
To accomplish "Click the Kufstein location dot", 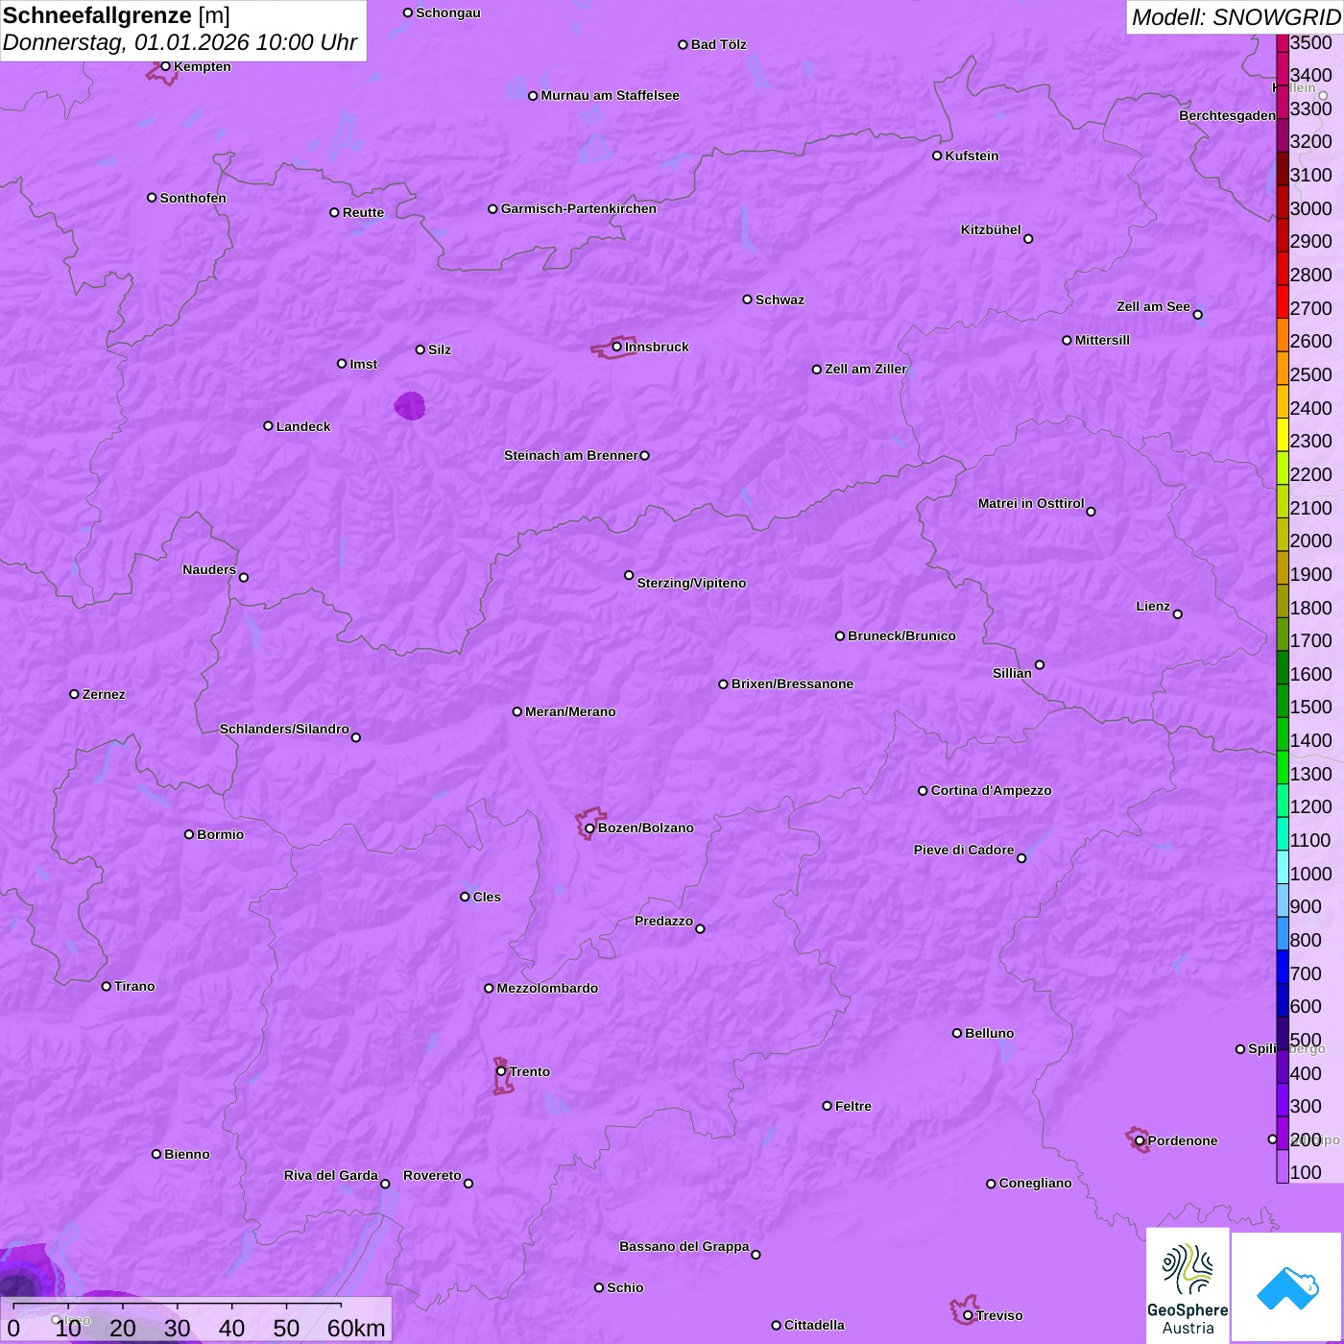I will click(937, 156).
